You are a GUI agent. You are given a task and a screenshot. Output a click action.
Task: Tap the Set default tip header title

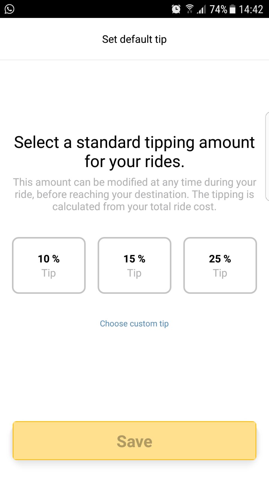click(x=134, y=39)
